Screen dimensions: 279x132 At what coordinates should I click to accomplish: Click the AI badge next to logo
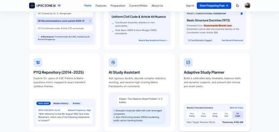click(x=59, y=6)
